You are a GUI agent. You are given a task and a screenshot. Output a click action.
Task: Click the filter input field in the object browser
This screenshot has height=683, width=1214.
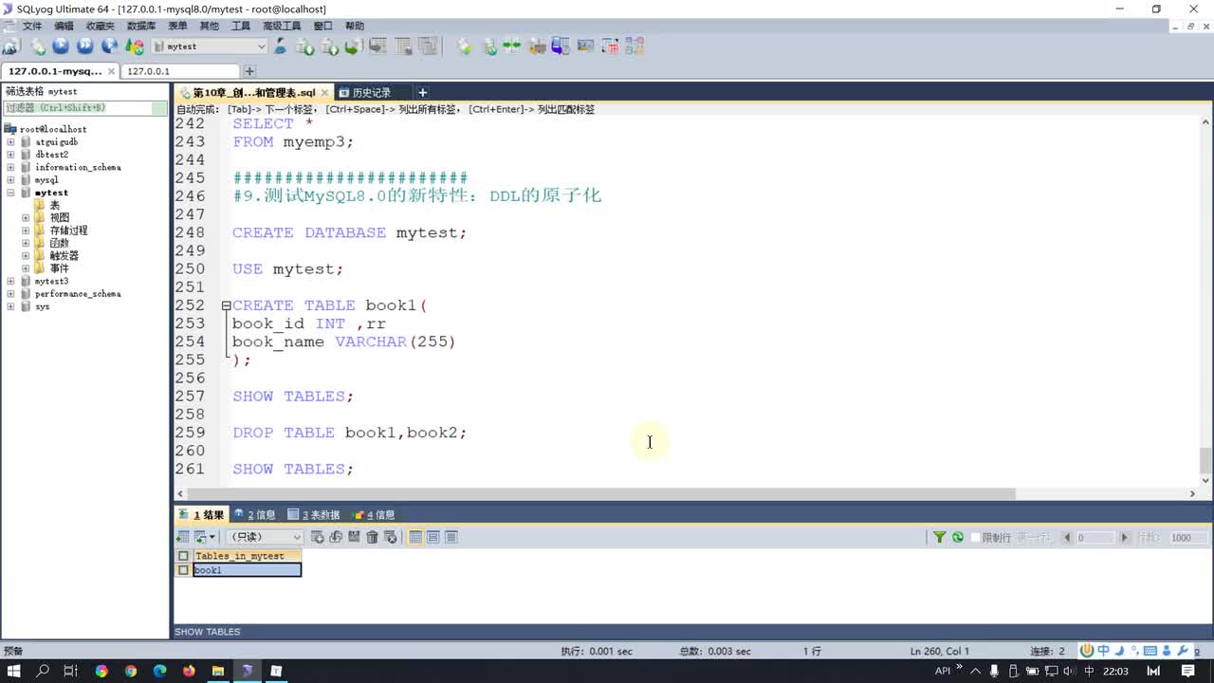85,108
